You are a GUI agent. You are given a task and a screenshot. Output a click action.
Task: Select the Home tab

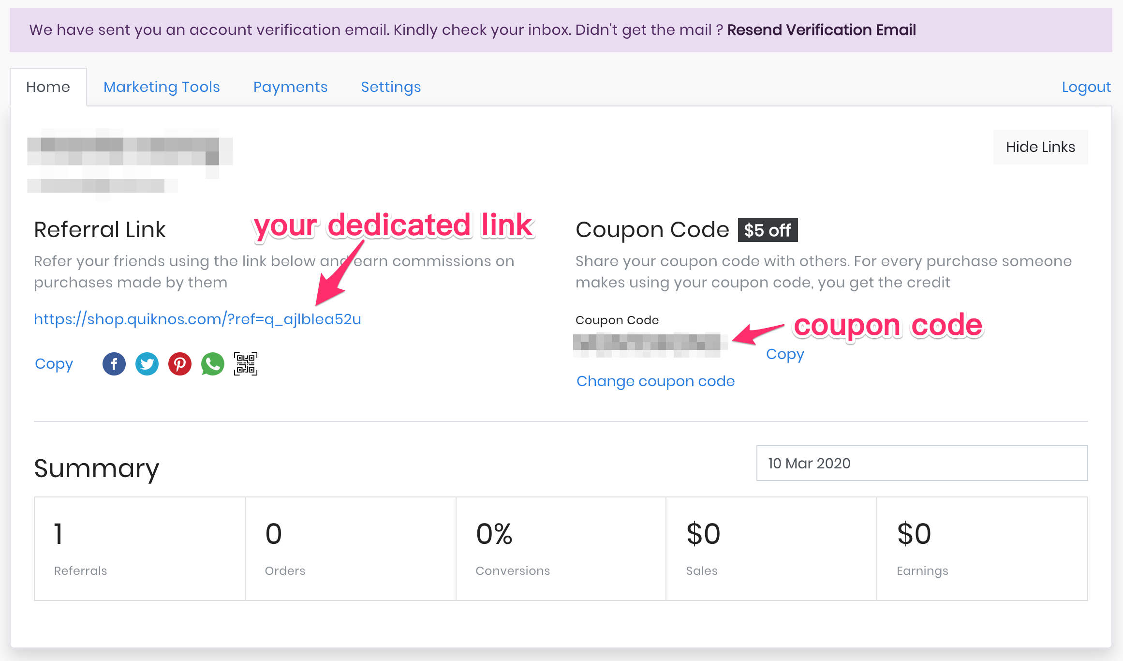[48, 87]
